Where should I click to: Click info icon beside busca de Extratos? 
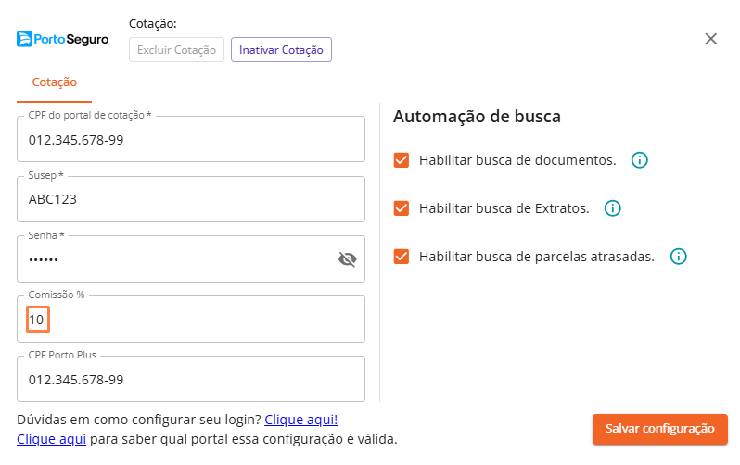click(x=612, y=208)
